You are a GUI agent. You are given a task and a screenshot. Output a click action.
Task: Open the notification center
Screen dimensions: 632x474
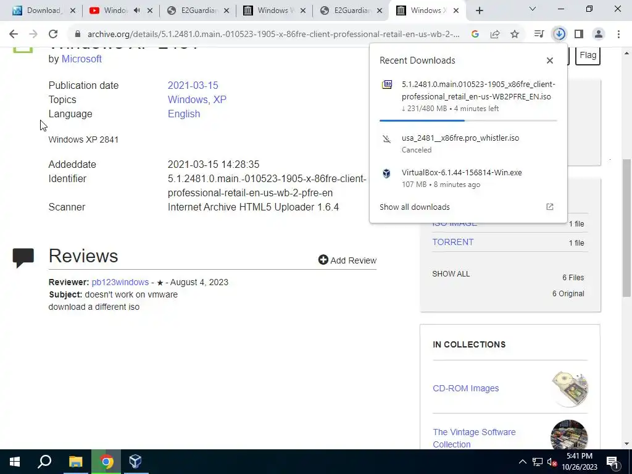[613, 462]
